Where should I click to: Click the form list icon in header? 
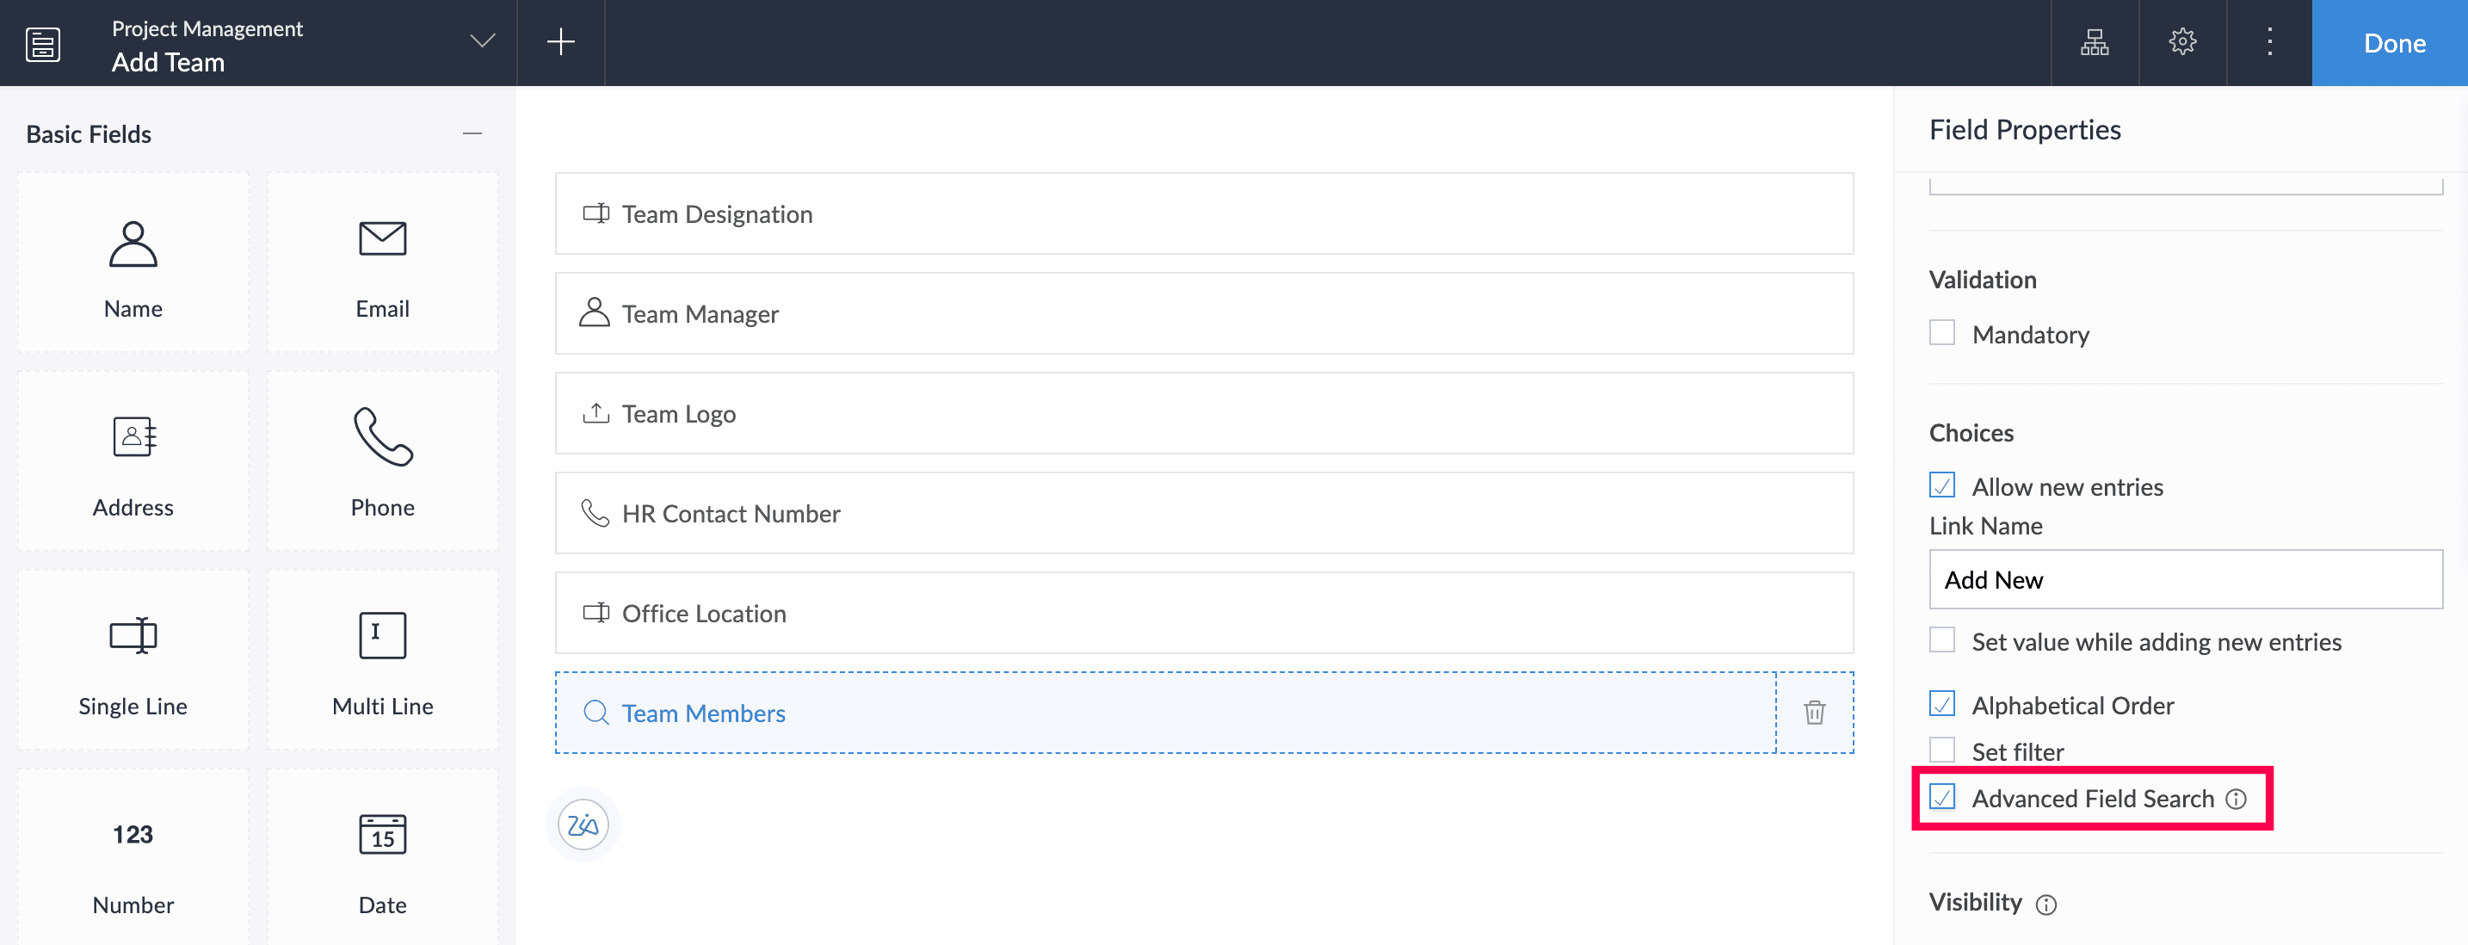click(43, 44)
